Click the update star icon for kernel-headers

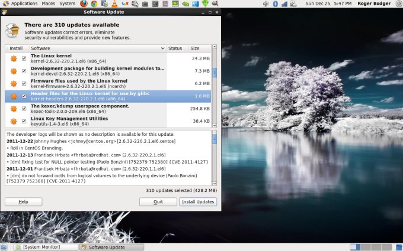pyautogui.click(x=14, y=96)
